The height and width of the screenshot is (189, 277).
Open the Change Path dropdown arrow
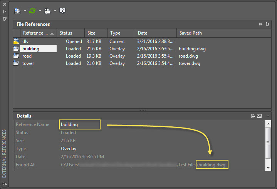pyautogui.click(x=55, y=11)
